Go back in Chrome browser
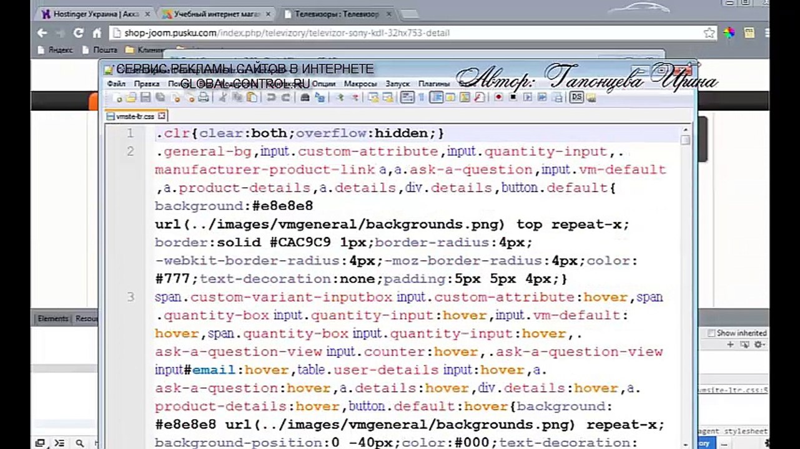Viewport: 800px width, 449px height. 42,33
